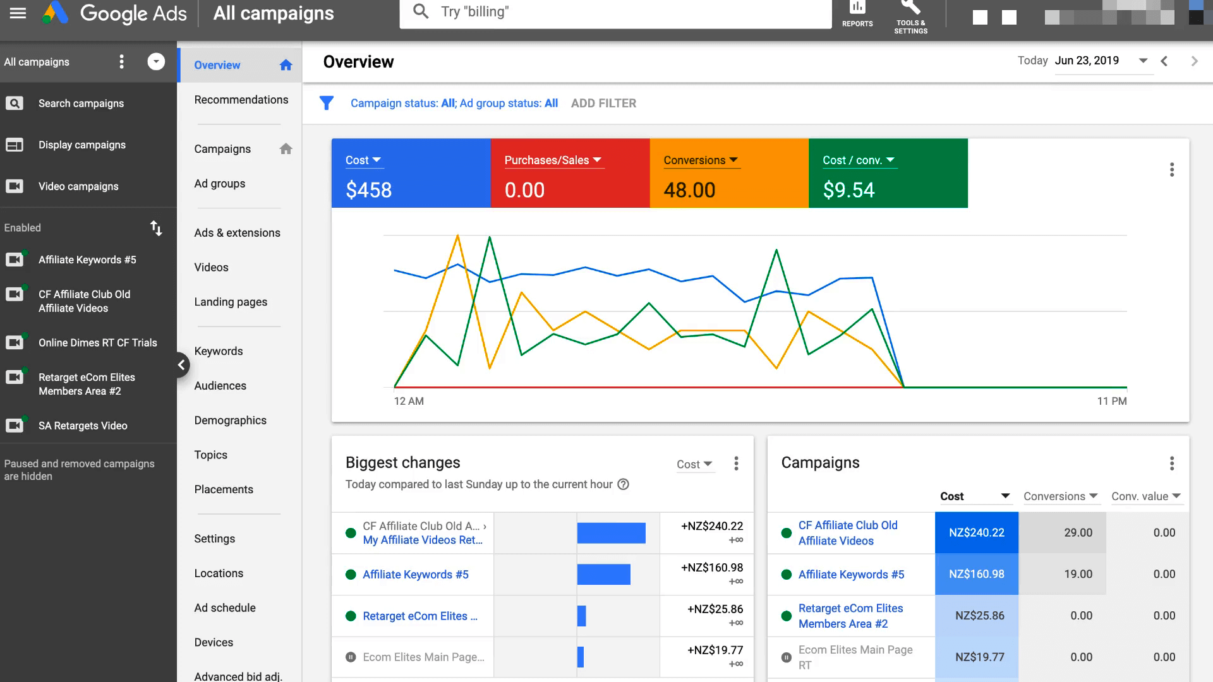Open Biggest changes Cost dropdown
The image size is (1213, 682).
(x=694, y=464)
